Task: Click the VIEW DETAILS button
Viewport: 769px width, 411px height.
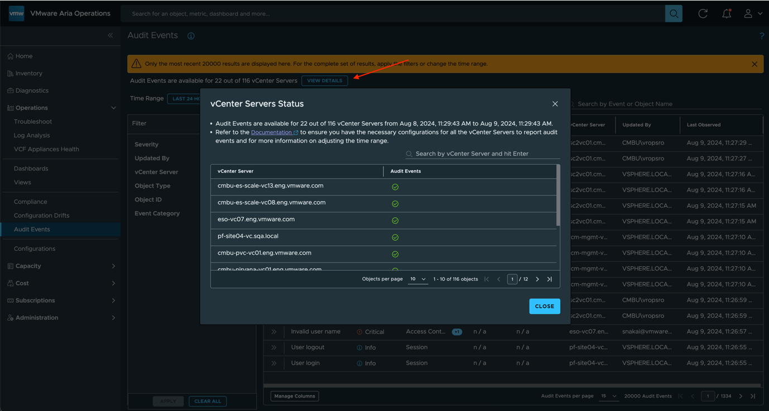Action: 325,81
